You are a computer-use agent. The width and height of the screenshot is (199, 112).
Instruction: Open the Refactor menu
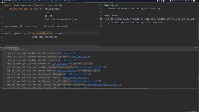pos(40,1)
